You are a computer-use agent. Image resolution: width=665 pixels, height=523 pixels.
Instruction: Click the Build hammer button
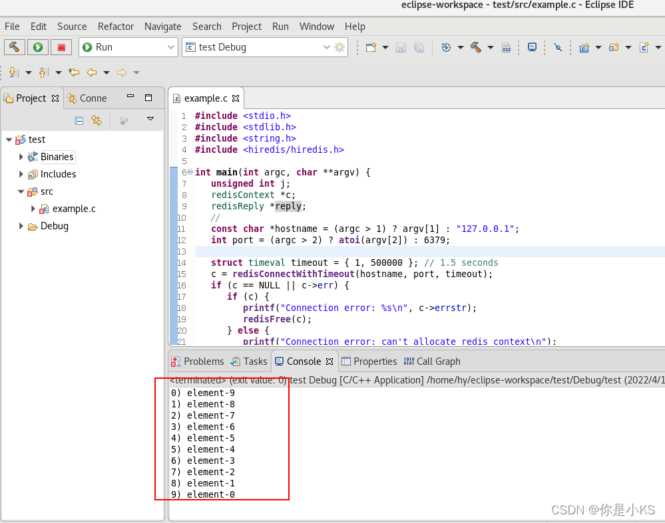point(15,47)
